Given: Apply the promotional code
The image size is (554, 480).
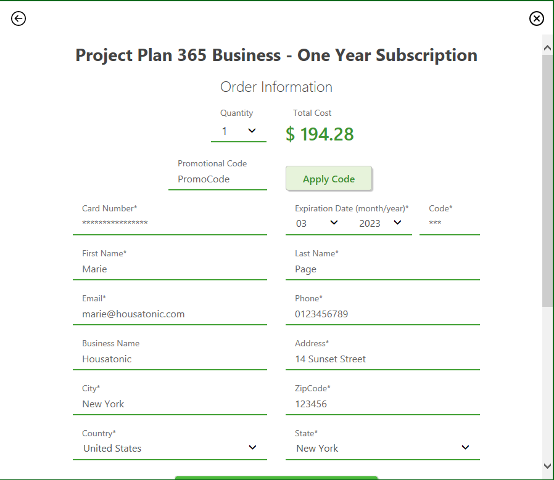Looking at the screenshot, I should click(x=329, y=179).
